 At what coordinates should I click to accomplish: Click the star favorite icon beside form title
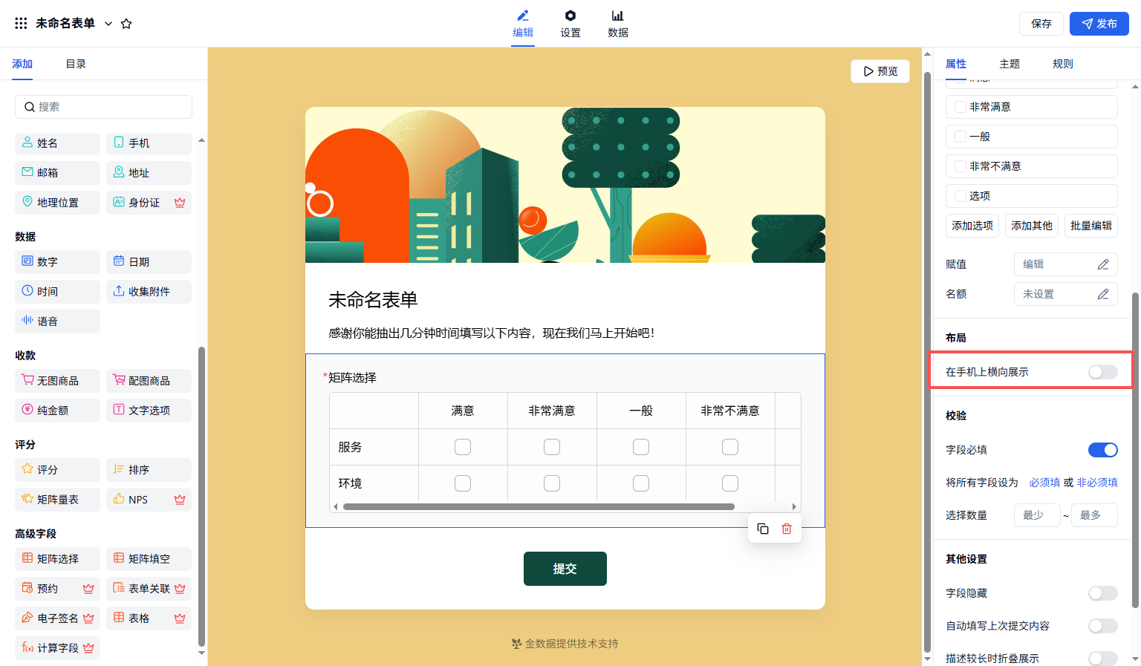(x=126, y=24)
